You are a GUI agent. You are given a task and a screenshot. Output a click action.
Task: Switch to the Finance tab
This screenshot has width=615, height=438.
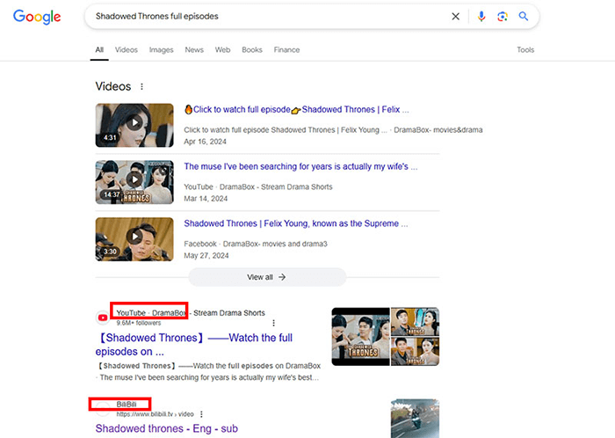coord(286,50)
